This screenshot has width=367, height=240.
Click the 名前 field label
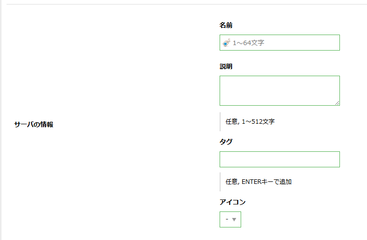pos(226,25)
